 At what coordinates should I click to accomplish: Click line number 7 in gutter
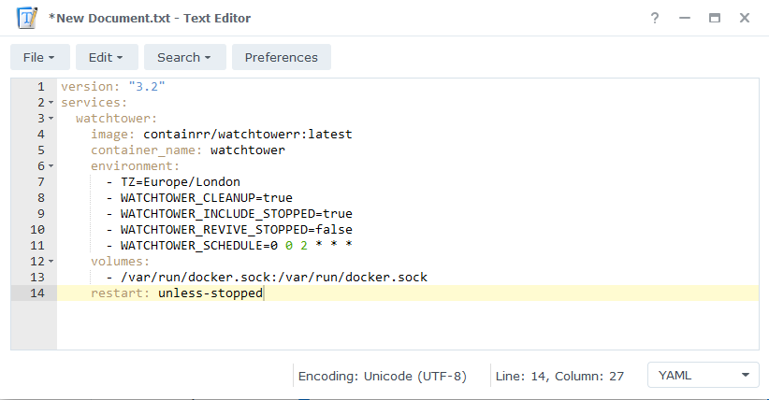41,182
